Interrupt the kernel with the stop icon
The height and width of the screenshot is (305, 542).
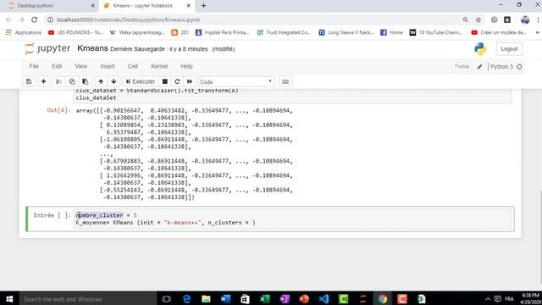pyautogui.click(x=165, y=81)
